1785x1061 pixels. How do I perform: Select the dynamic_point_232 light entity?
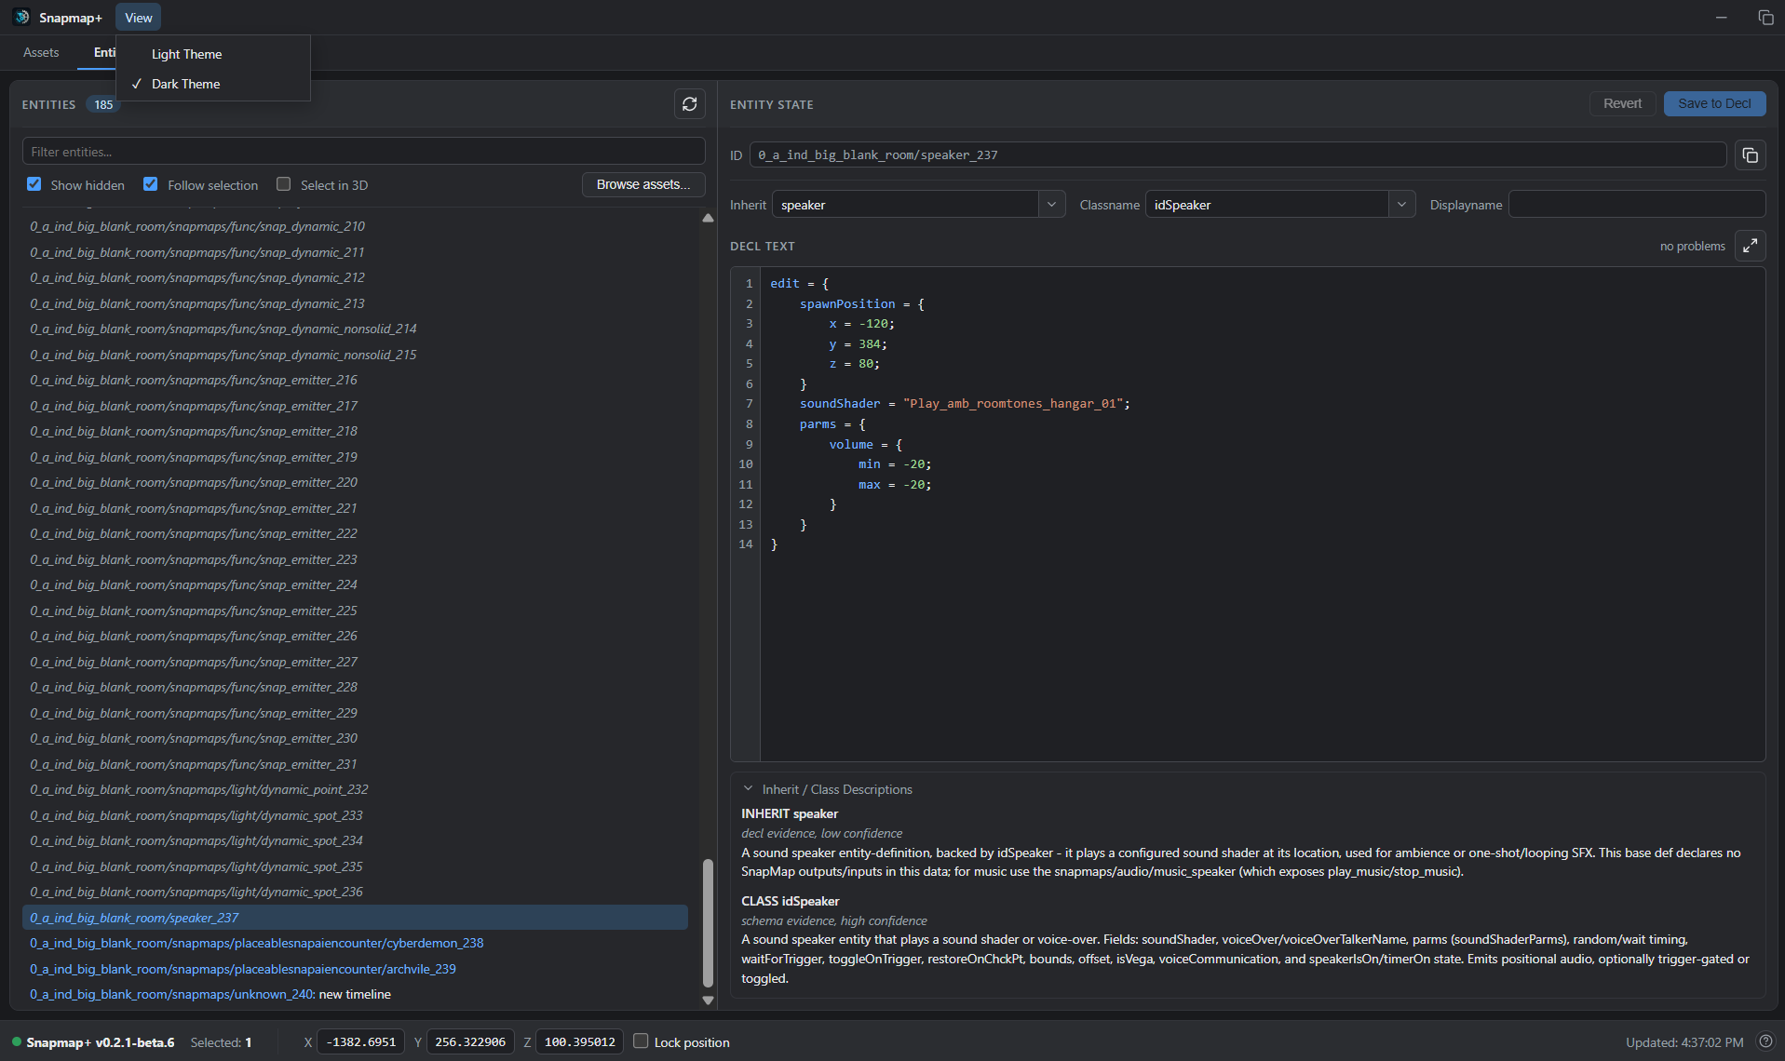[x=355, y=789]
